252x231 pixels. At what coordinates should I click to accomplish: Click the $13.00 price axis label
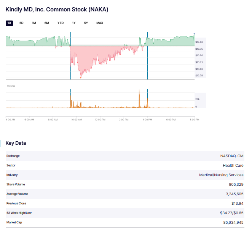199,69
